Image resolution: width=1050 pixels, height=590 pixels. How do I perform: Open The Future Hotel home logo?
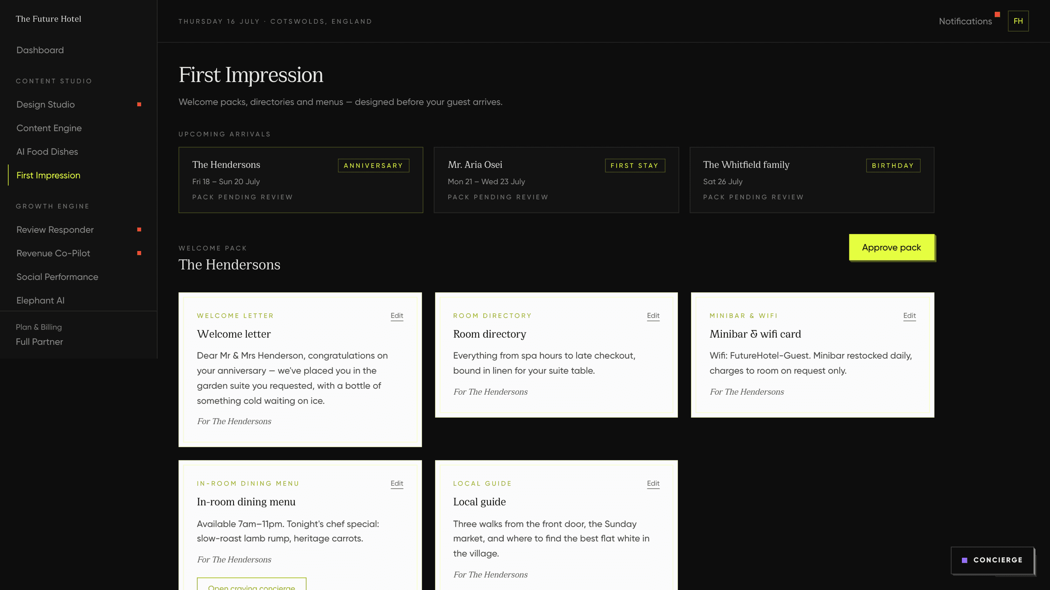(48, 19)
